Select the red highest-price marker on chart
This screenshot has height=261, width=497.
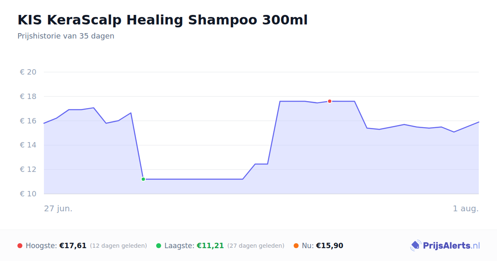tap(330, 101)
